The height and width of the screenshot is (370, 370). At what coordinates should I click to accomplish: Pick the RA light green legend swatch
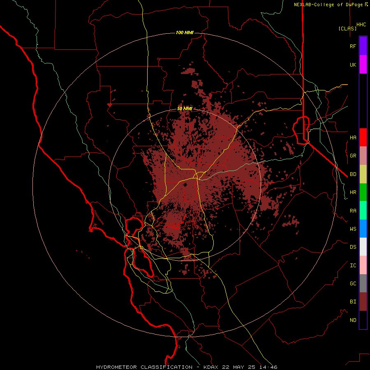363,210
